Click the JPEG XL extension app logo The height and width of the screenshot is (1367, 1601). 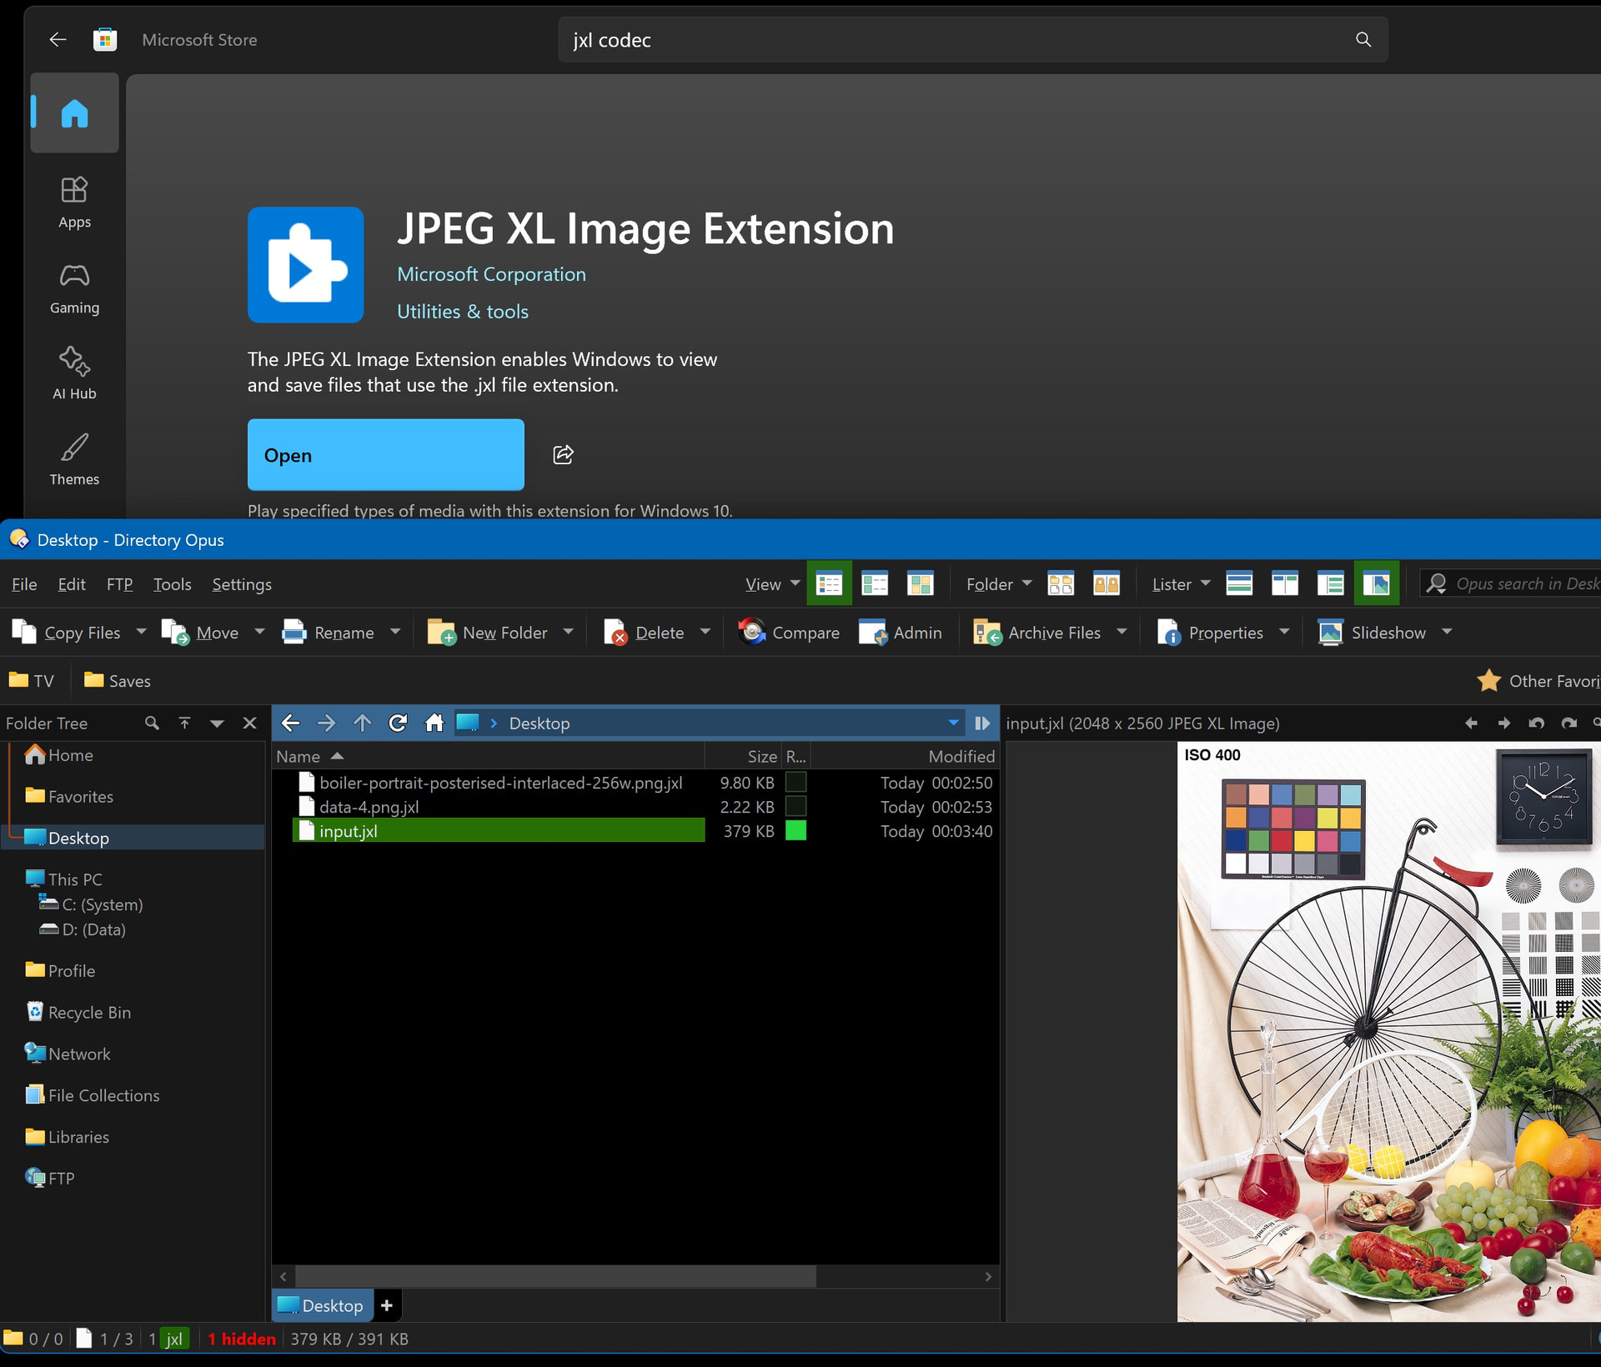coord(305,265)
